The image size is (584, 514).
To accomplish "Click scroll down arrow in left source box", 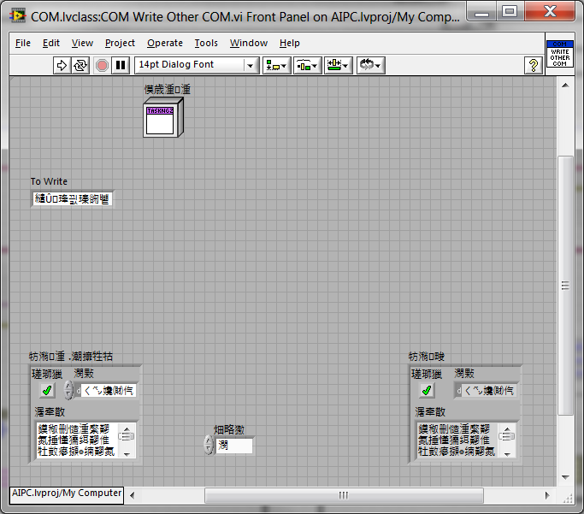I will point(127,453).
